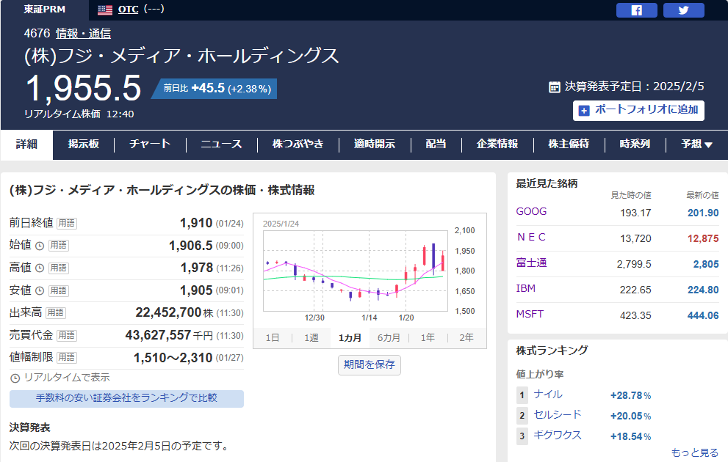Open the GOOG stock in recently viewed
728x462 pixels.
pyautogui.click(x=531, y=212)
